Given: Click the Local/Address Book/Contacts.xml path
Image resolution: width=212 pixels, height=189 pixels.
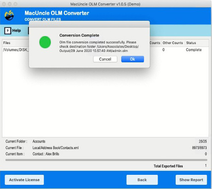Looking at the screenshot, I should [56, 148].
